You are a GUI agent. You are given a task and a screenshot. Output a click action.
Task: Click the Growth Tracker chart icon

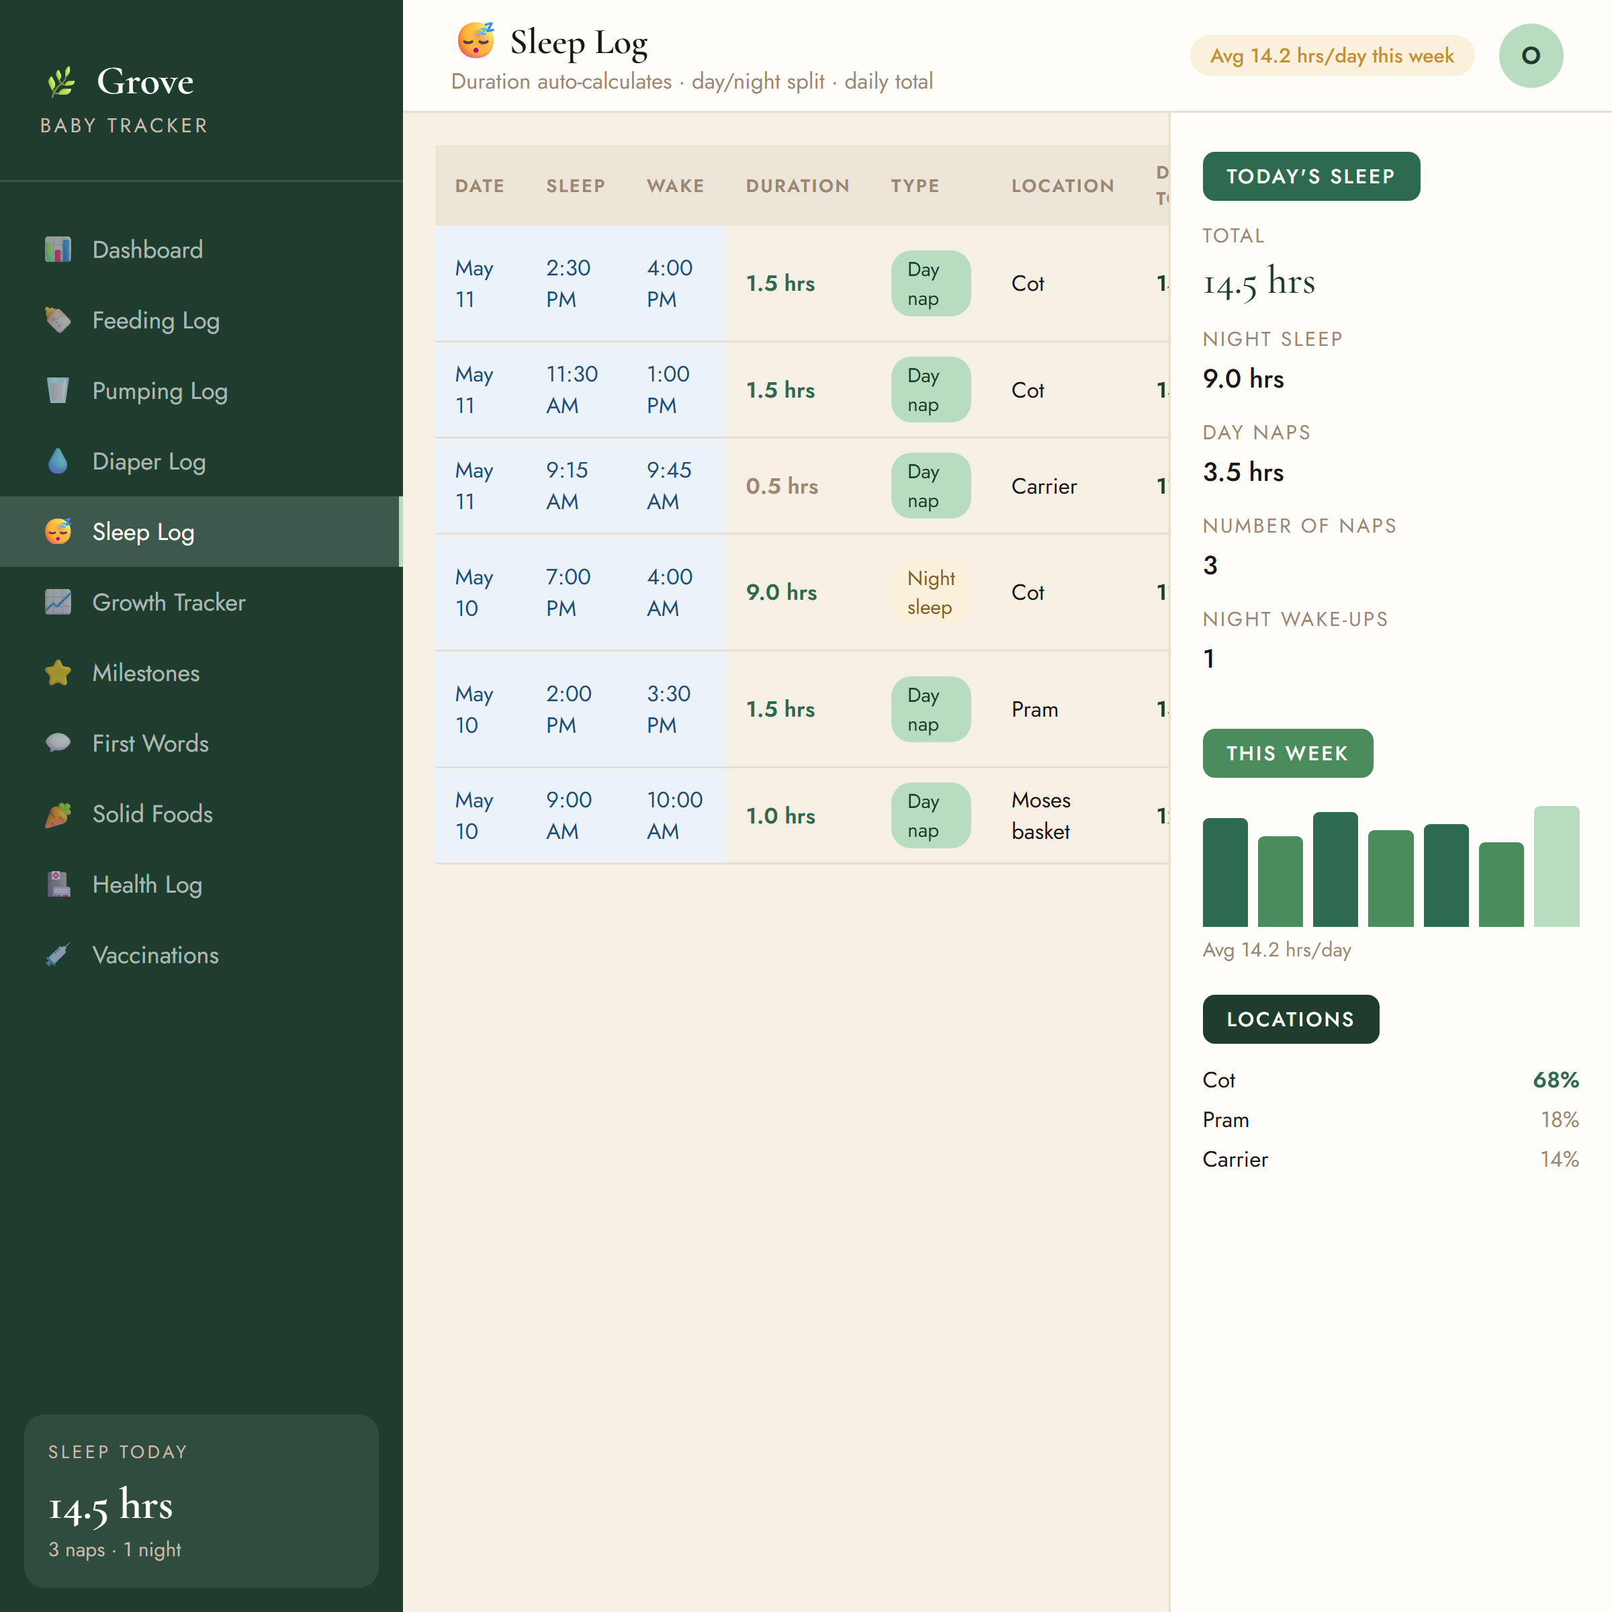(x=58, y=602)
